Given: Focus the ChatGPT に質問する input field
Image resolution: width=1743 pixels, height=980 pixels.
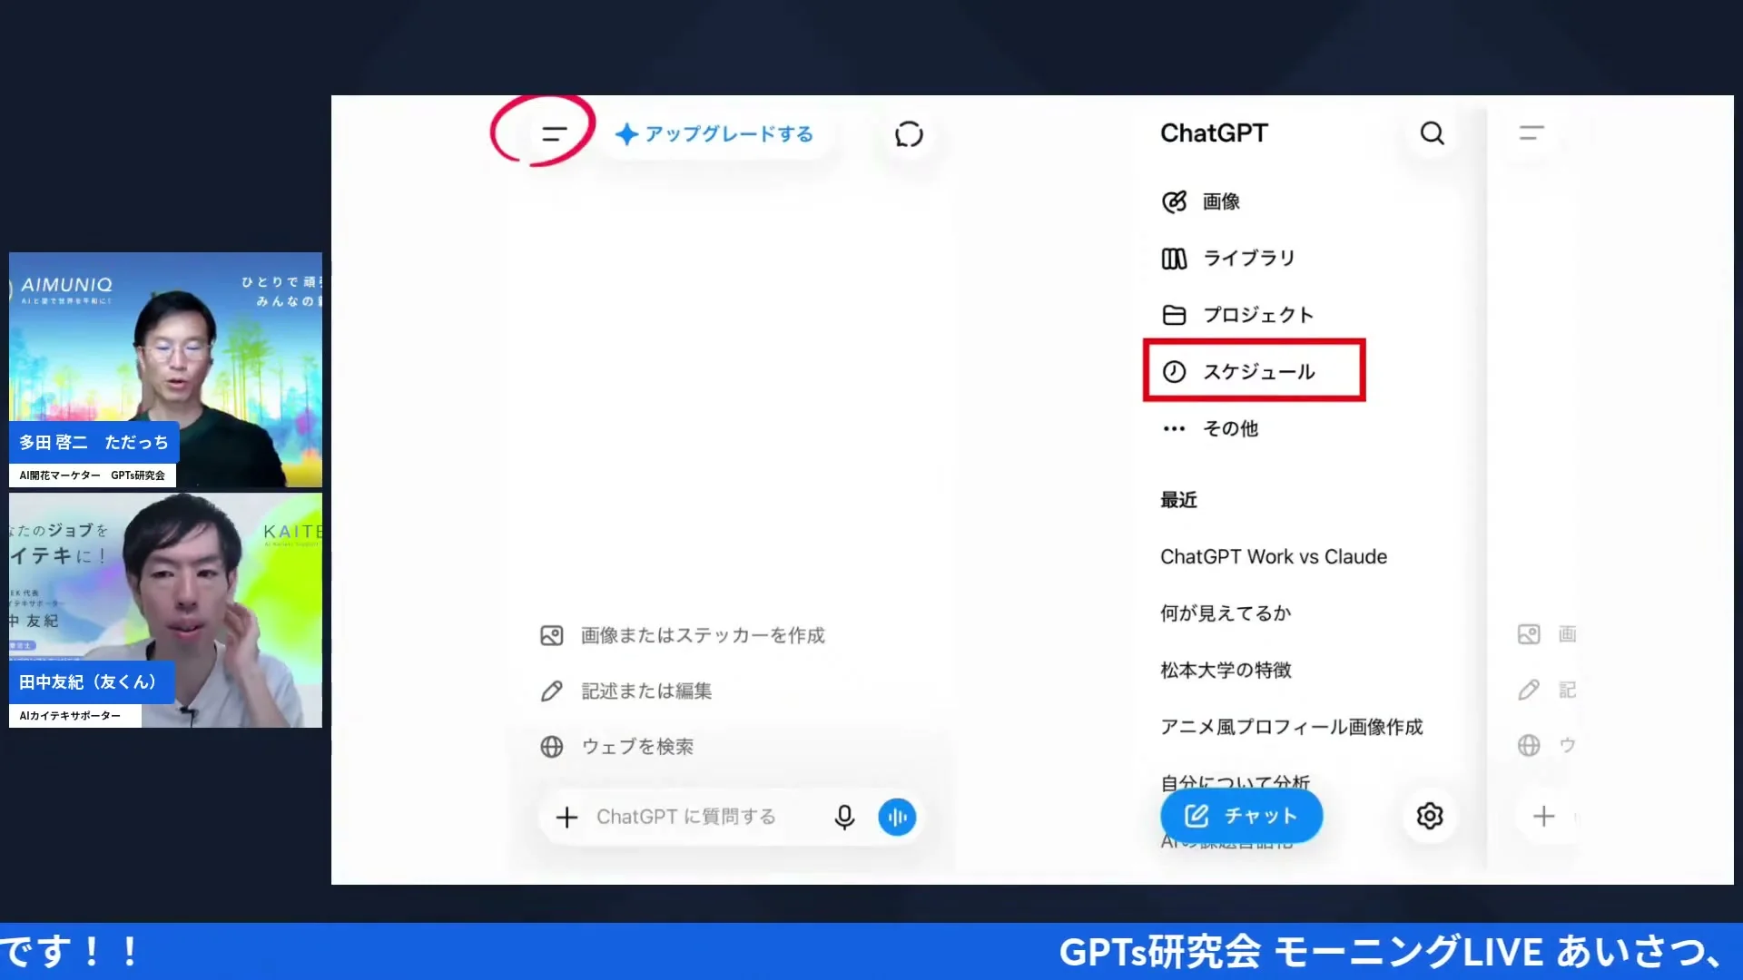Looking at the screenshot, I should (x=686, y=817).
